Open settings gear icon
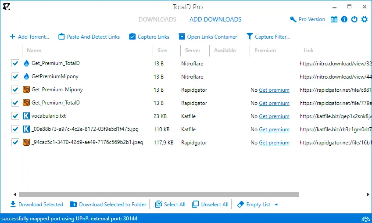 (x=365, y=19)
